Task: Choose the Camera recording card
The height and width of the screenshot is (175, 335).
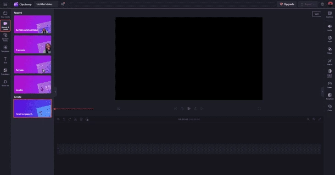Action: pos(33,45)
